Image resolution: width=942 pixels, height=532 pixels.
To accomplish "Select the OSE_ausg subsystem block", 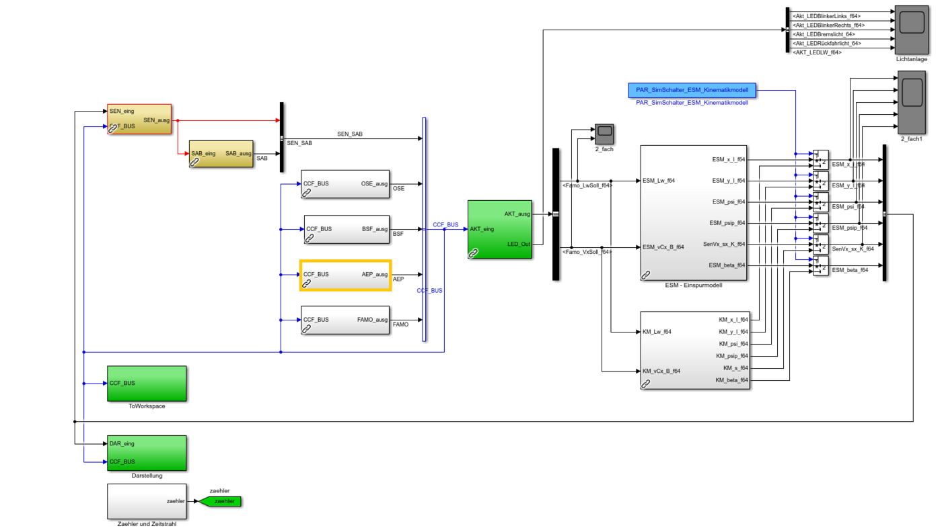I will (x=345, y=183).
